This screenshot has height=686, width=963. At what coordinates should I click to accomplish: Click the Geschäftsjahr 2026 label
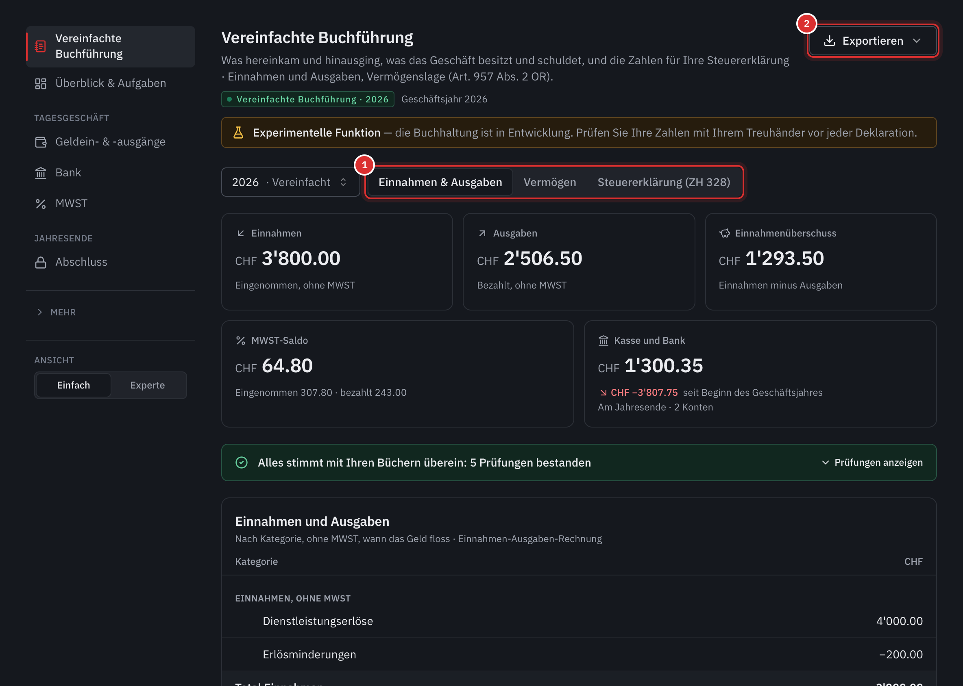(x=444, y=99)
